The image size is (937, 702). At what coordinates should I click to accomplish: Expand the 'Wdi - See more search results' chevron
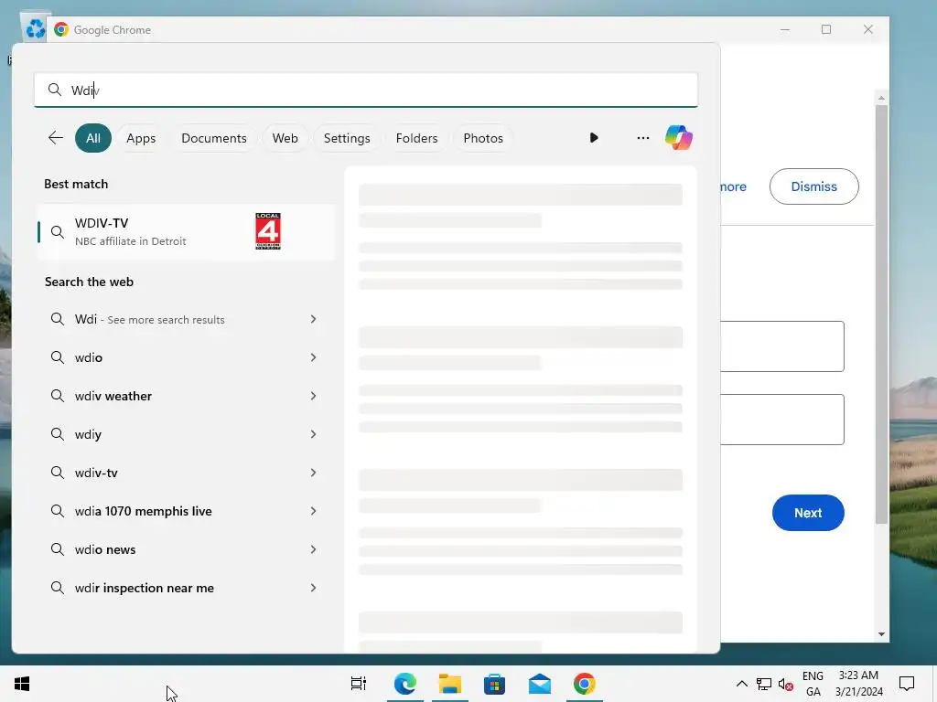[313, 319]
